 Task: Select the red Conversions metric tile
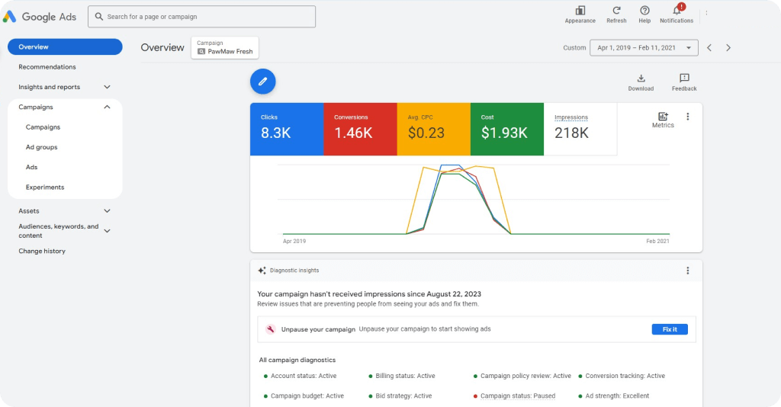(360, 130)
